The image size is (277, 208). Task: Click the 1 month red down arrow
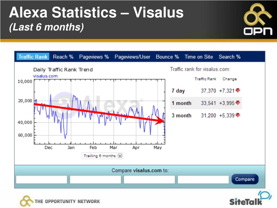[x=238, y=103]
